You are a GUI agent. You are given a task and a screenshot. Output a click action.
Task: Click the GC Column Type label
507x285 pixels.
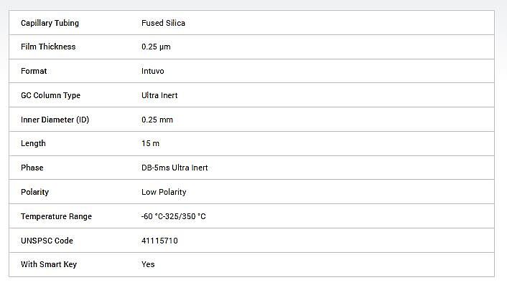50,95
